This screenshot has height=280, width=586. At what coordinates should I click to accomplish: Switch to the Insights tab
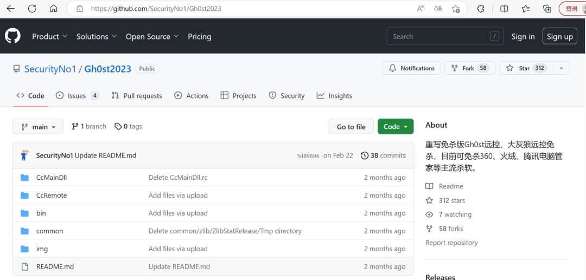tap(334, 96)
